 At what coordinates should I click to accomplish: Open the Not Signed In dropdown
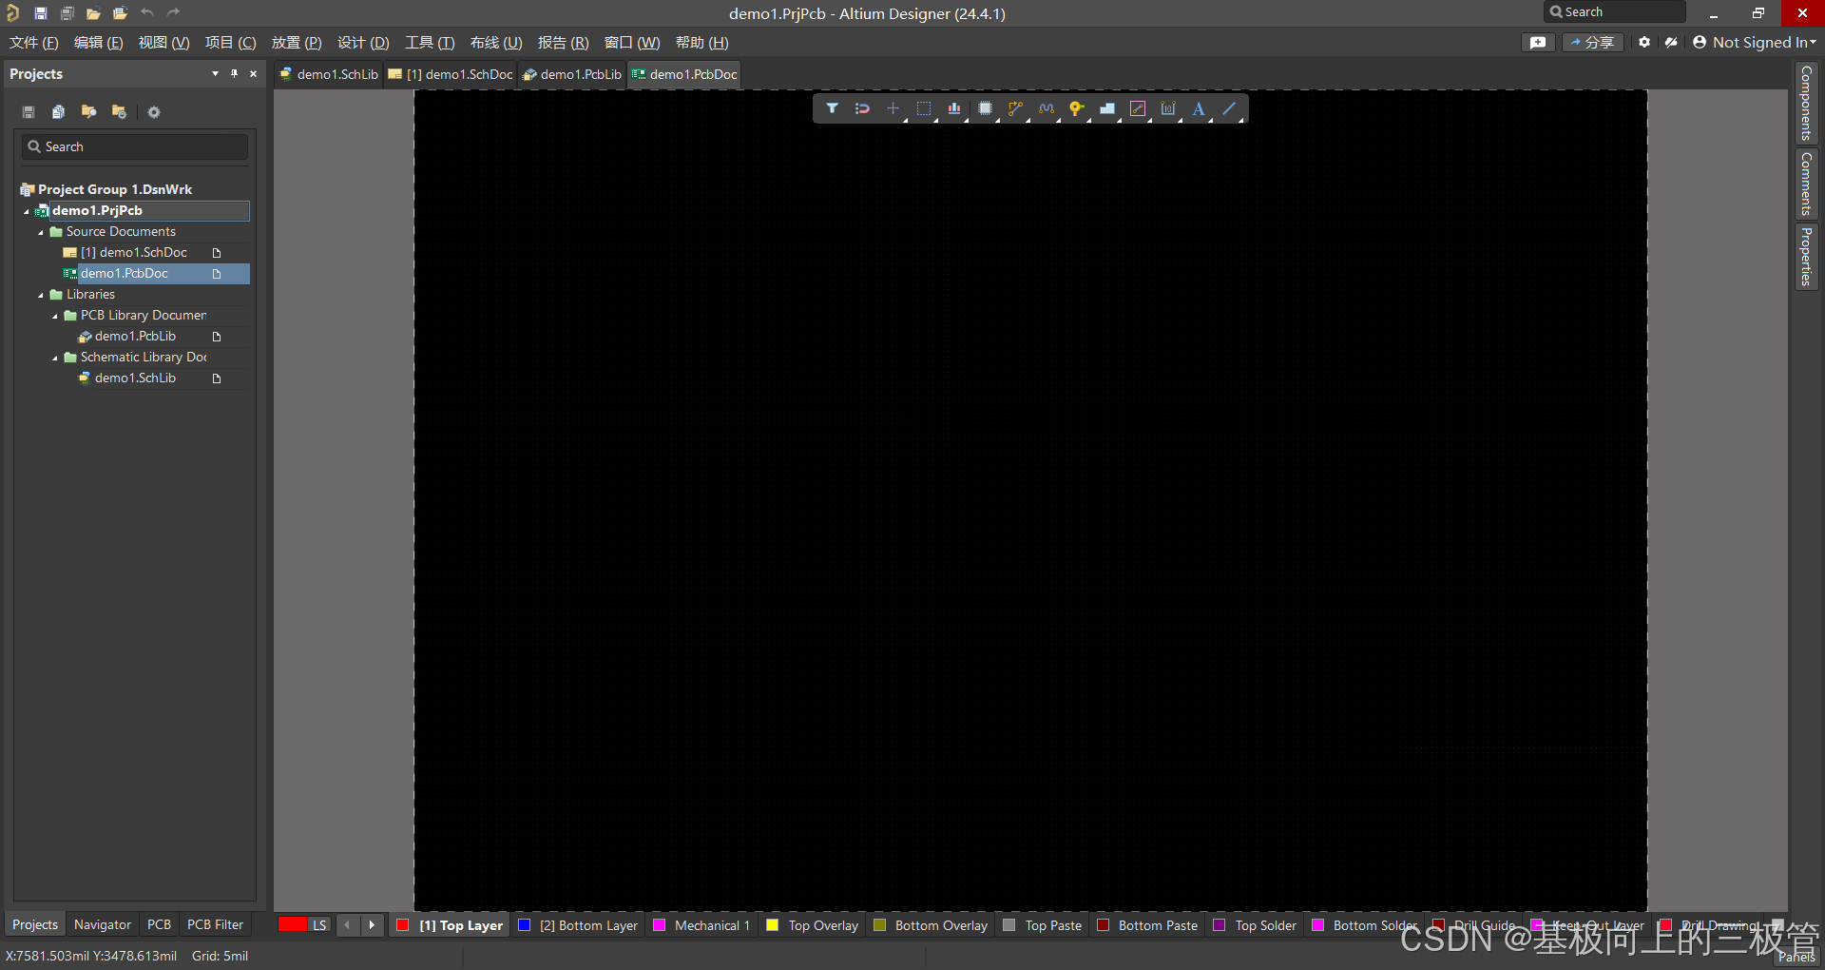tap(1755, 42)
